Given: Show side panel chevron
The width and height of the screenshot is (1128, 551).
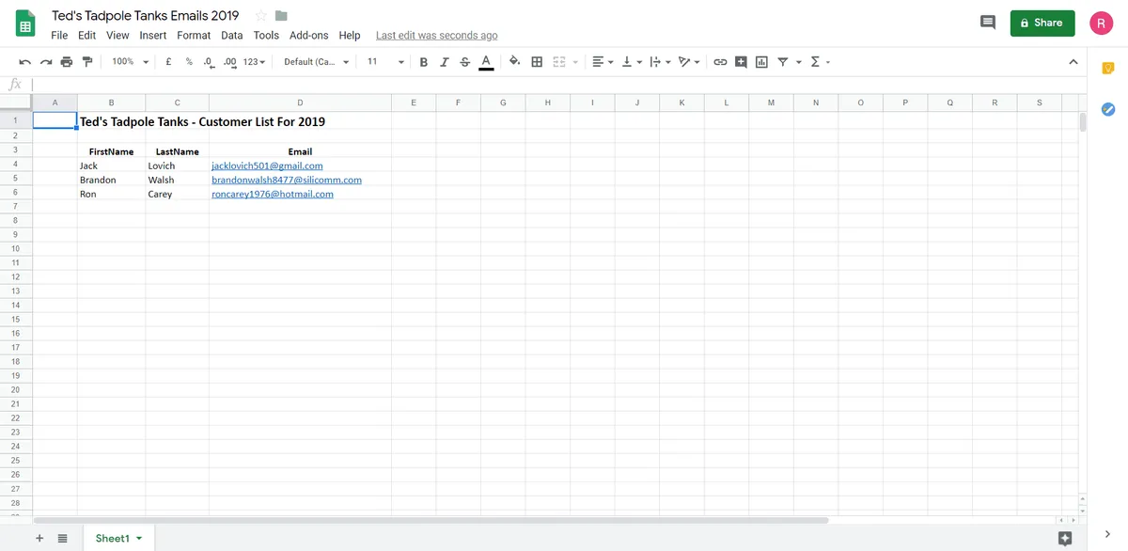Looking at the screenshot, I should tap(1107, 534).
